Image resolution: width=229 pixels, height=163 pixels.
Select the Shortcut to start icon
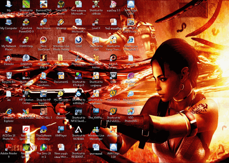pos(96,40)
